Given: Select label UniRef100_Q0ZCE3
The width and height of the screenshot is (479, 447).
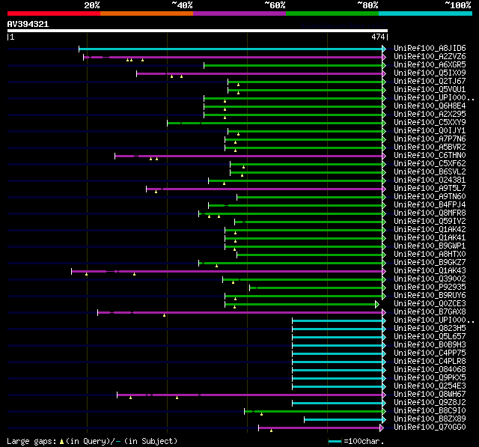Looking at the screenshot, I should click(430, 304).
